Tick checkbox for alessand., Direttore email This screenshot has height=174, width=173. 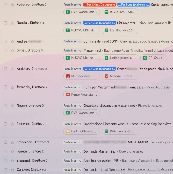click(x=5, y=161)
